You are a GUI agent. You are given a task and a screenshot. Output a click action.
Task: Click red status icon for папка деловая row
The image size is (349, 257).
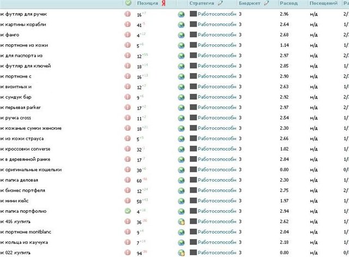[128, 180]
